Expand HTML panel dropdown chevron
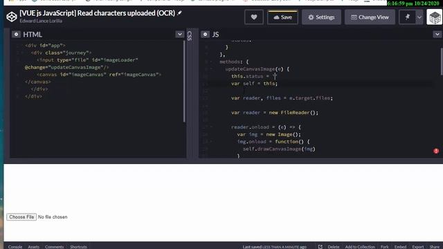Image resolution: width=443 pixels, height=249 pixels. point(180,35)
